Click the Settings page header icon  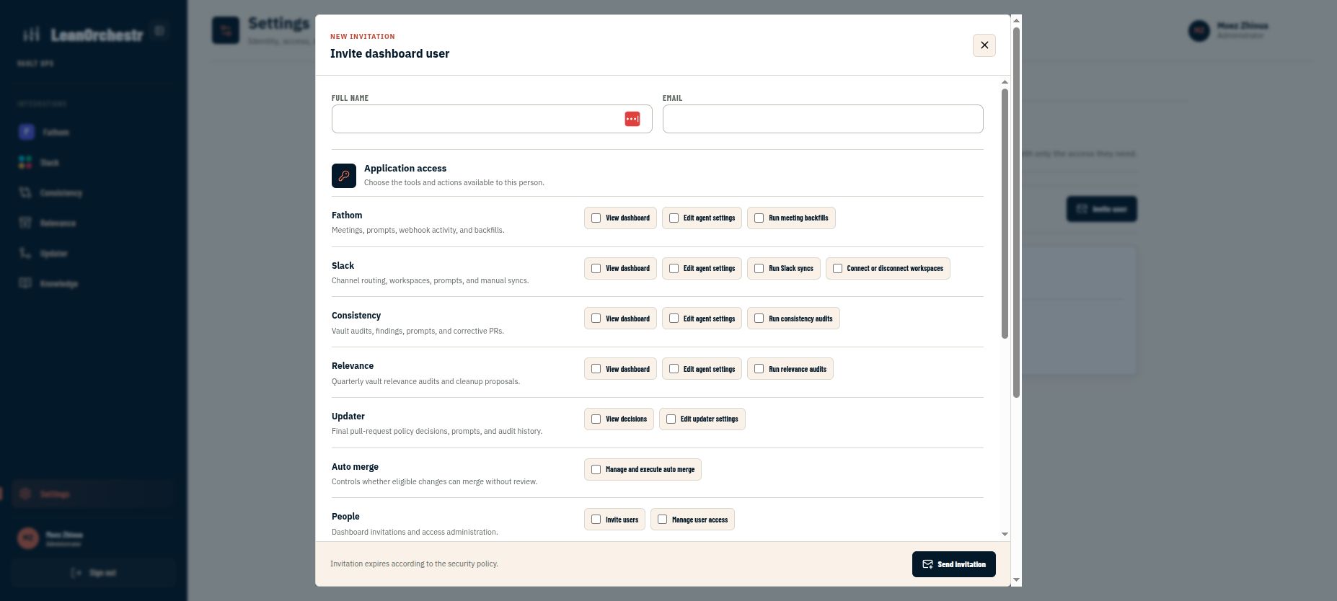pyautogui.click(x=226, y=30)
